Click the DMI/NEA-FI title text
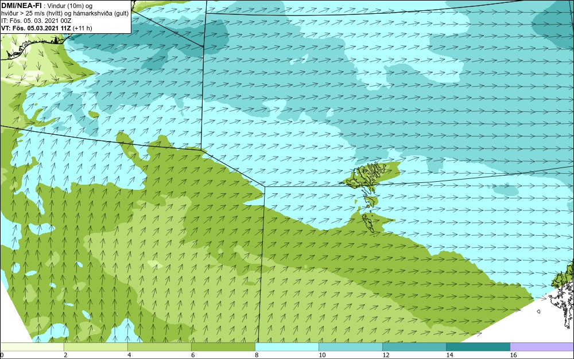574x359 pixels. coord(21,6)
